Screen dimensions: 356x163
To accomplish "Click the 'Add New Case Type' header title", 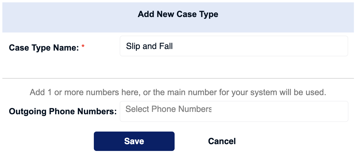I will 178,14.
